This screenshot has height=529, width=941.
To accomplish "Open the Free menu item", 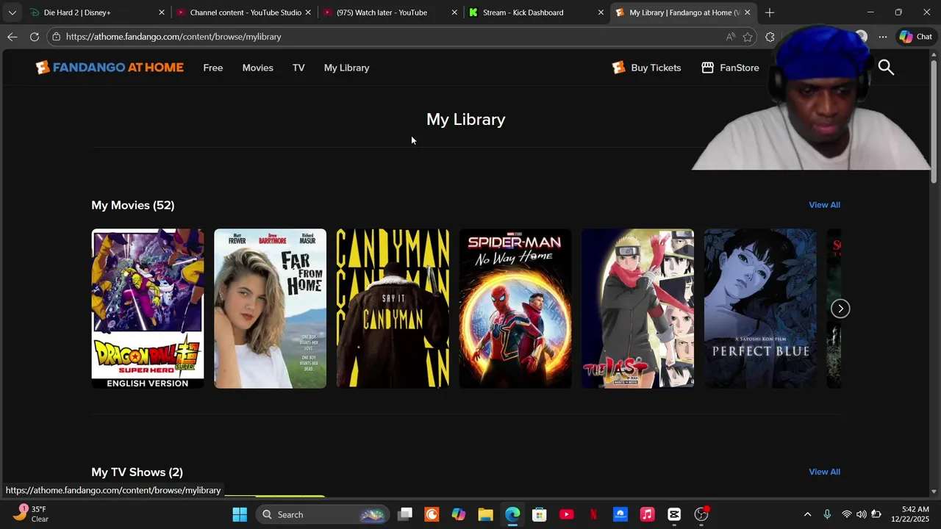I will 213,68.
